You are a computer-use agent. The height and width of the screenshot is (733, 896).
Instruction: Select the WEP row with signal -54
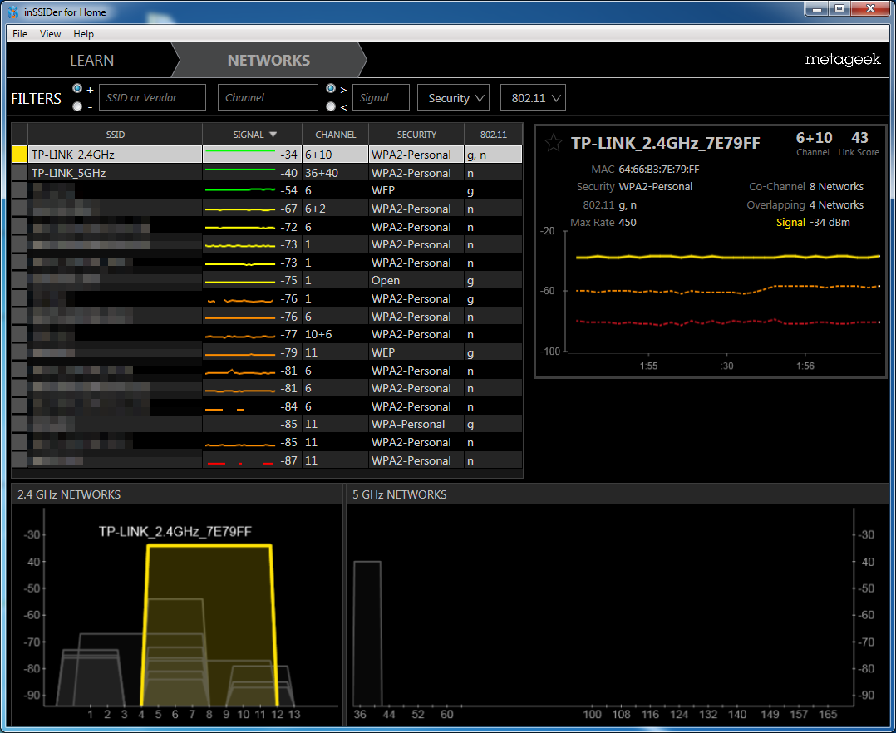coord(267,190)
